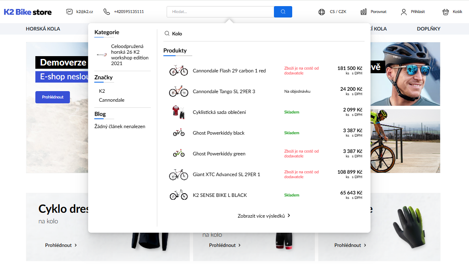The image size is (469, 264).
Task: Open K2 SENSE BIKE L BLACK
Action: pyautogui.click(x=220, y=195)
